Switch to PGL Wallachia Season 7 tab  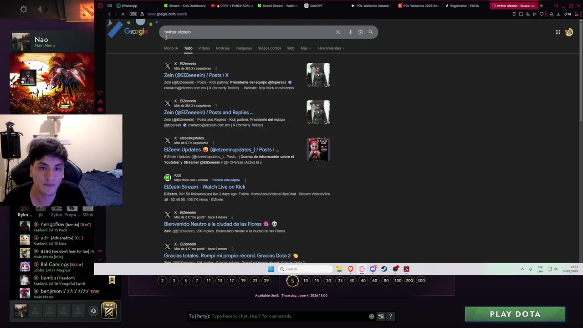[371, 6]
